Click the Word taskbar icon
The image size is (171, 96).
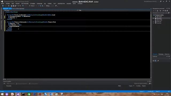51,94
